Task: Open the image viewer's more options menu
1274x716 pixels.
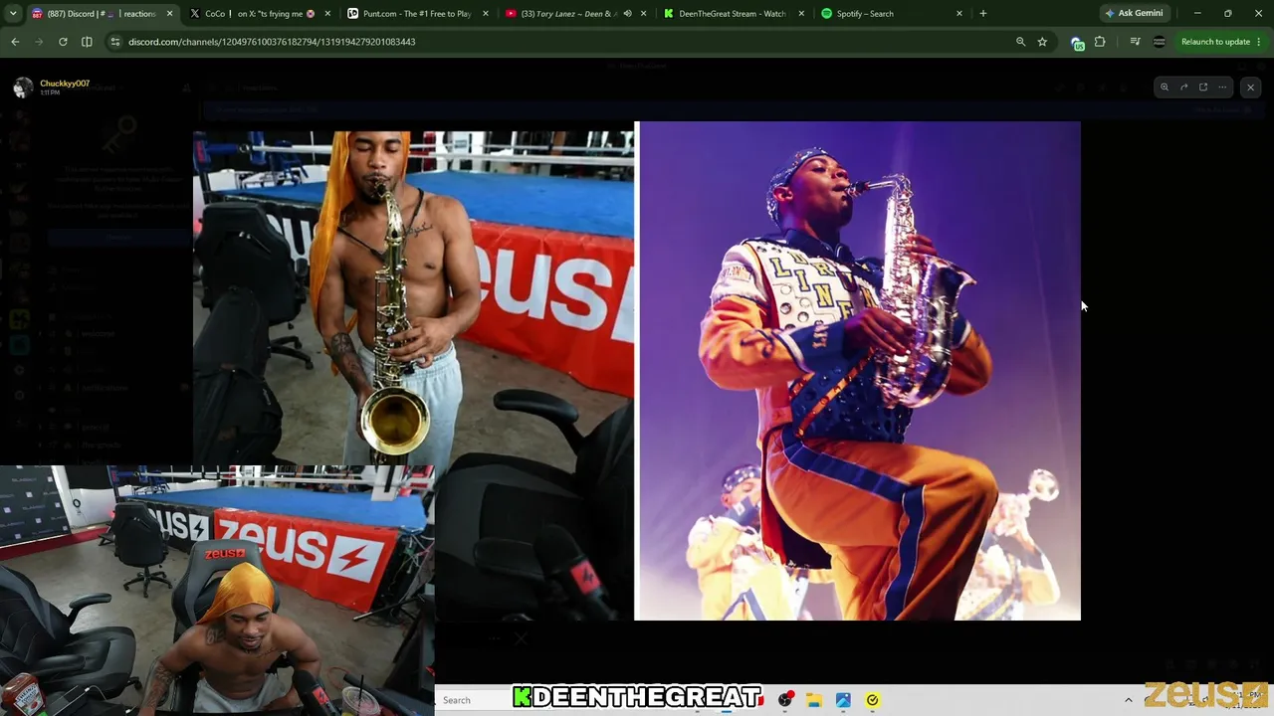Action: click(x=1222, y=88)
